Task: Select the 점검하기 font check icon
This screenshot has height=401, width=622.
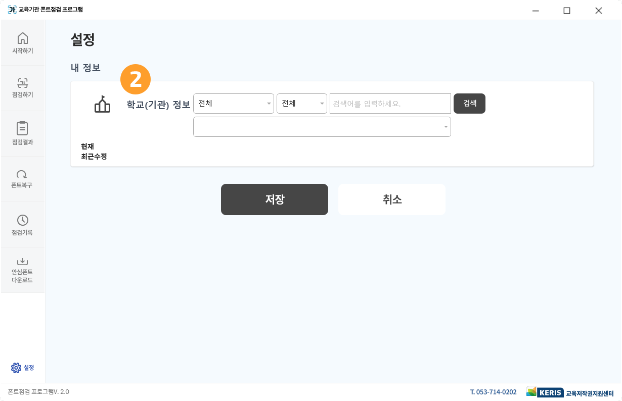Action: [x=23, y=87]
